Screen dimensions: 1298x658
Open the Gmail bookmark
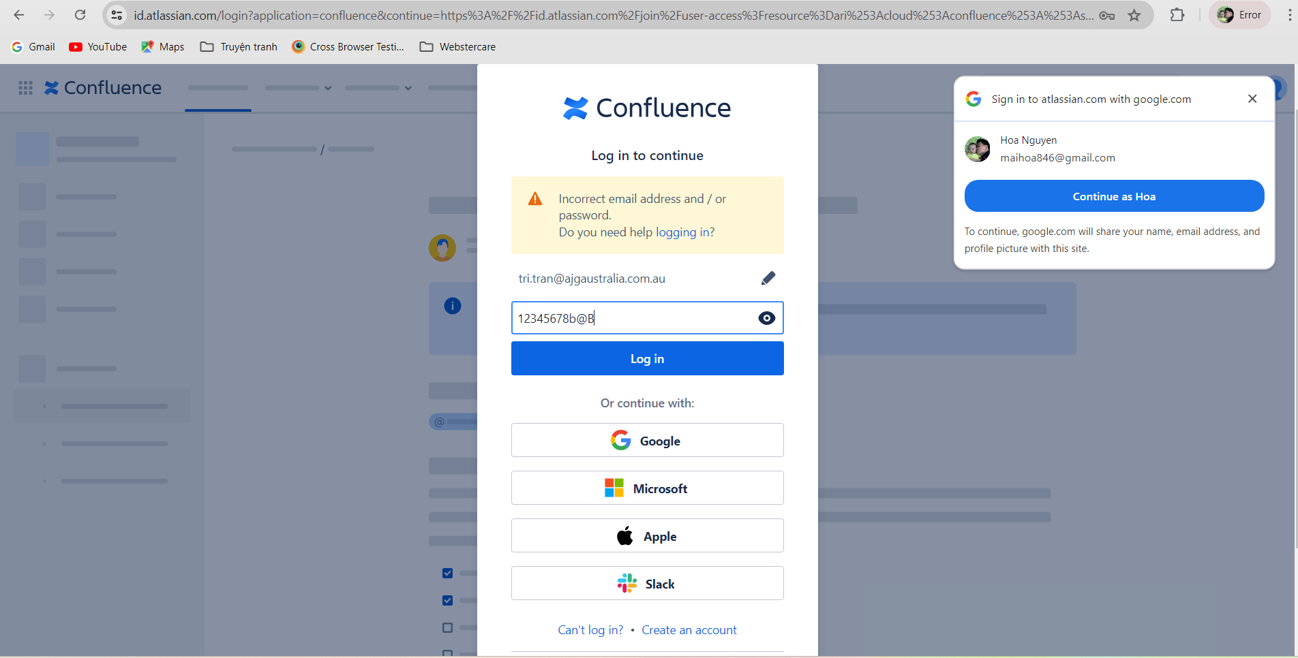coord(33,47)
